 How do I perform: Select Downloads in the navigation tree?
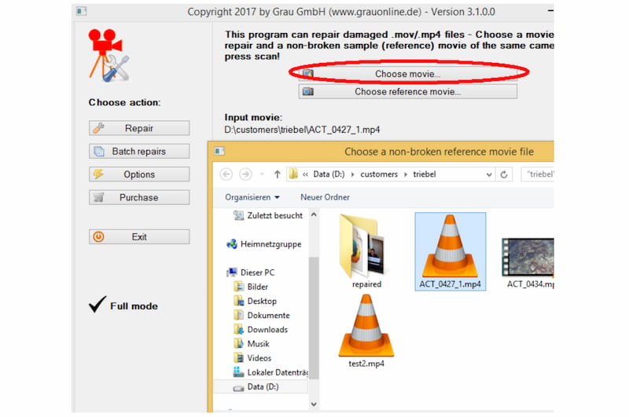tap(267, 330)
